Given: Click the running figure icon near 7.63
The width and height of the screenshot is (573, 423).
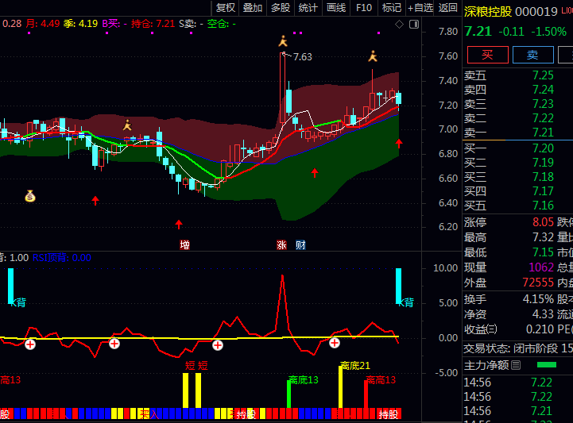Looking at the screenshot, I should point(282,41).
